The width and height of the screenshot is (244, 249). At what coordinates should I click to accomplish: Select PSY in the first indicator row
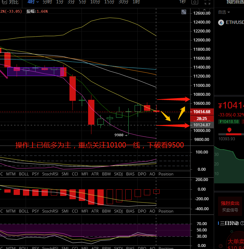(36, 174)
